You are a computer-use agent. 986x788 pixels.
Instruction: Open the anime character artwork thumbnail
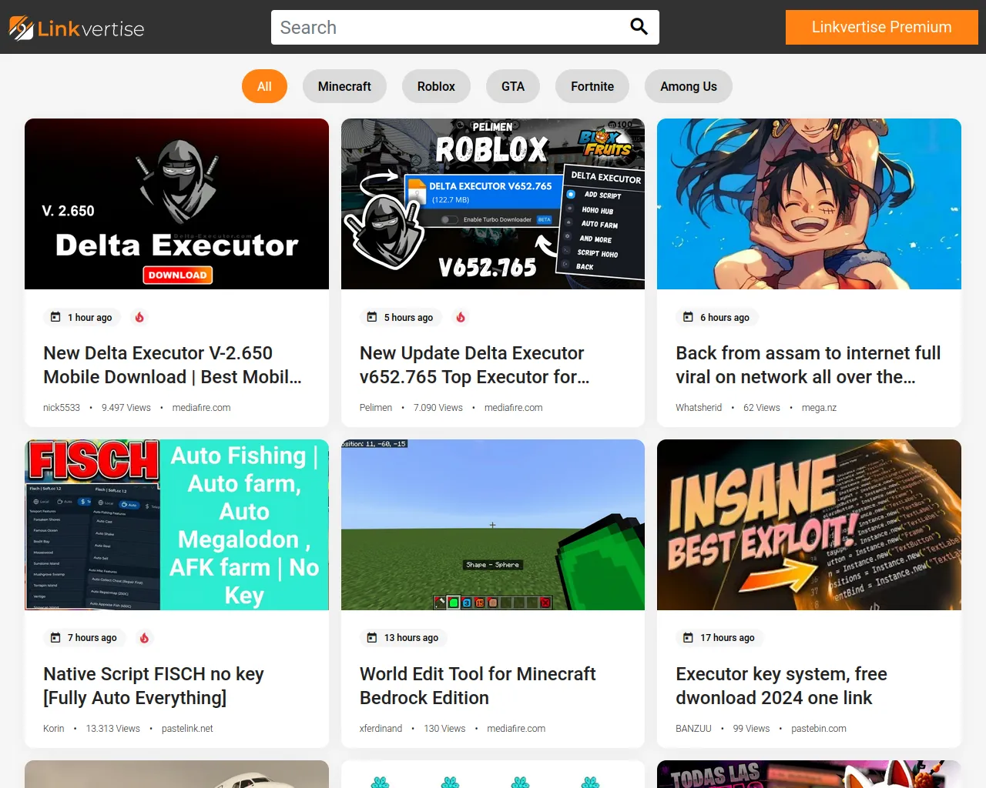pos(809,204)
